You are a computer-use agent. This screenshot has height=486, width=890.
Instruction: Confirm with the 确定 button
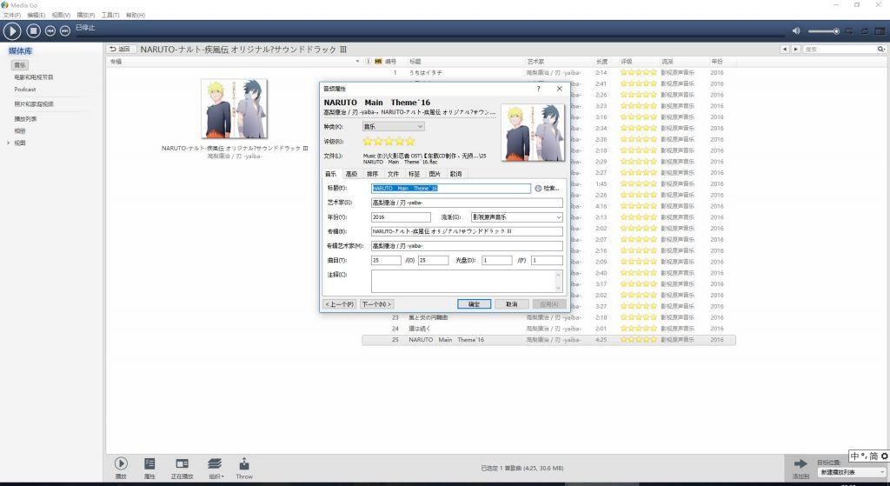[474, 304]
